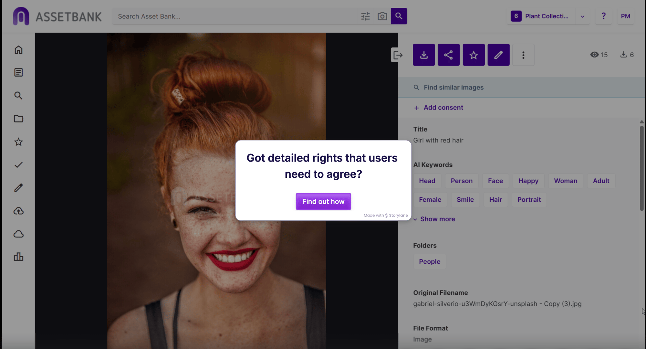Open image search via camera icon
Image resolution: width=646 pixels, height=349 pixels.
click(382, 16)
